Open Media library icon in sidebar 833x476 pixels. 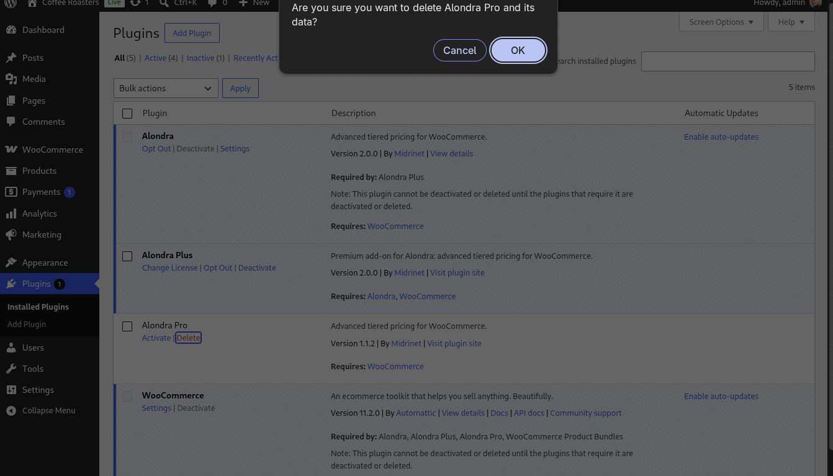(x=11, y=79)
